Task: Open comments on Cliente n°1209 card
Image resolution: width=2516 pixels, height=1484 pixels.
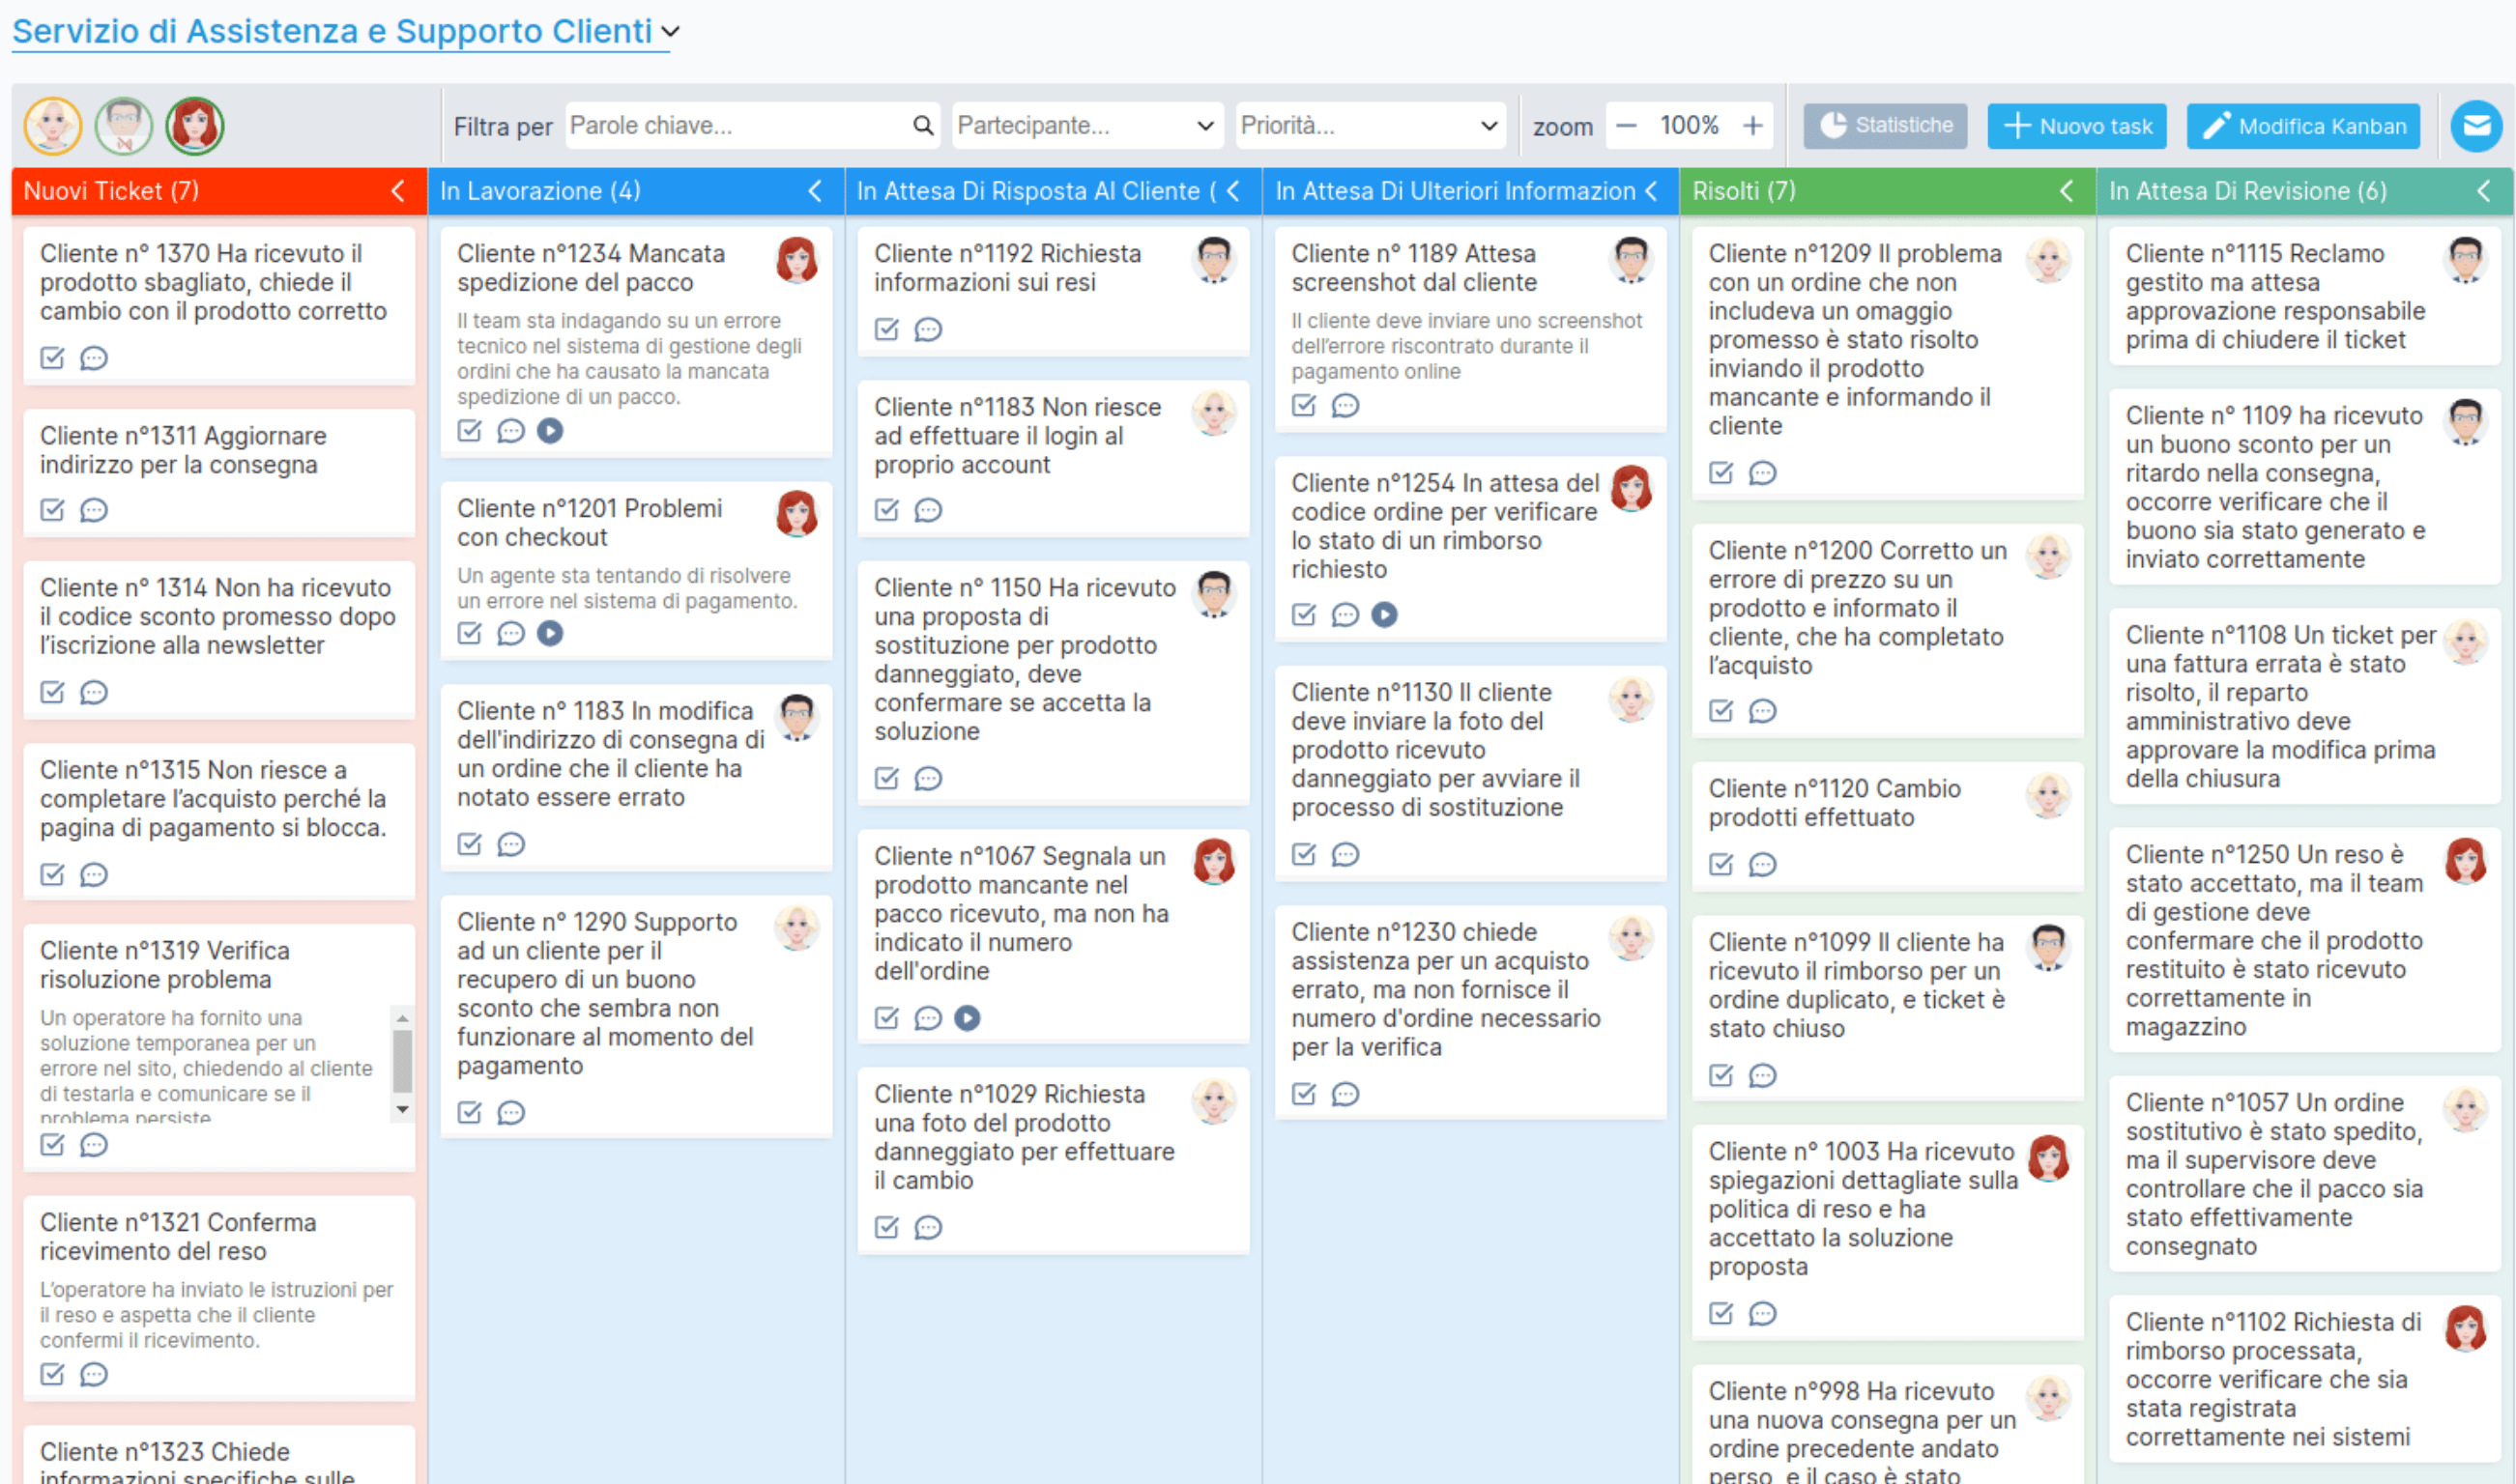Action: (1762, 473)
